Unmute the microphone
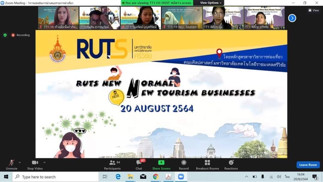This screenshot has height=182, width=323. [x=11, y=165]
